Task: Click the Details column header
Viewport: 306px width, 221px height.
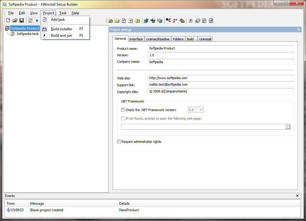Action: click(208, 204)
